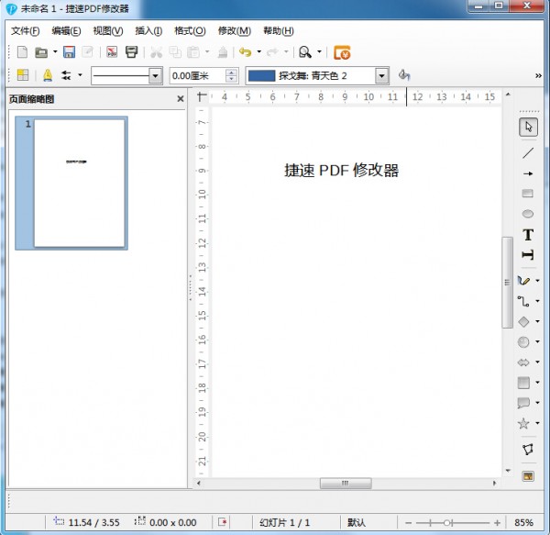Choose the Line drawing tool

pos(527,151)
